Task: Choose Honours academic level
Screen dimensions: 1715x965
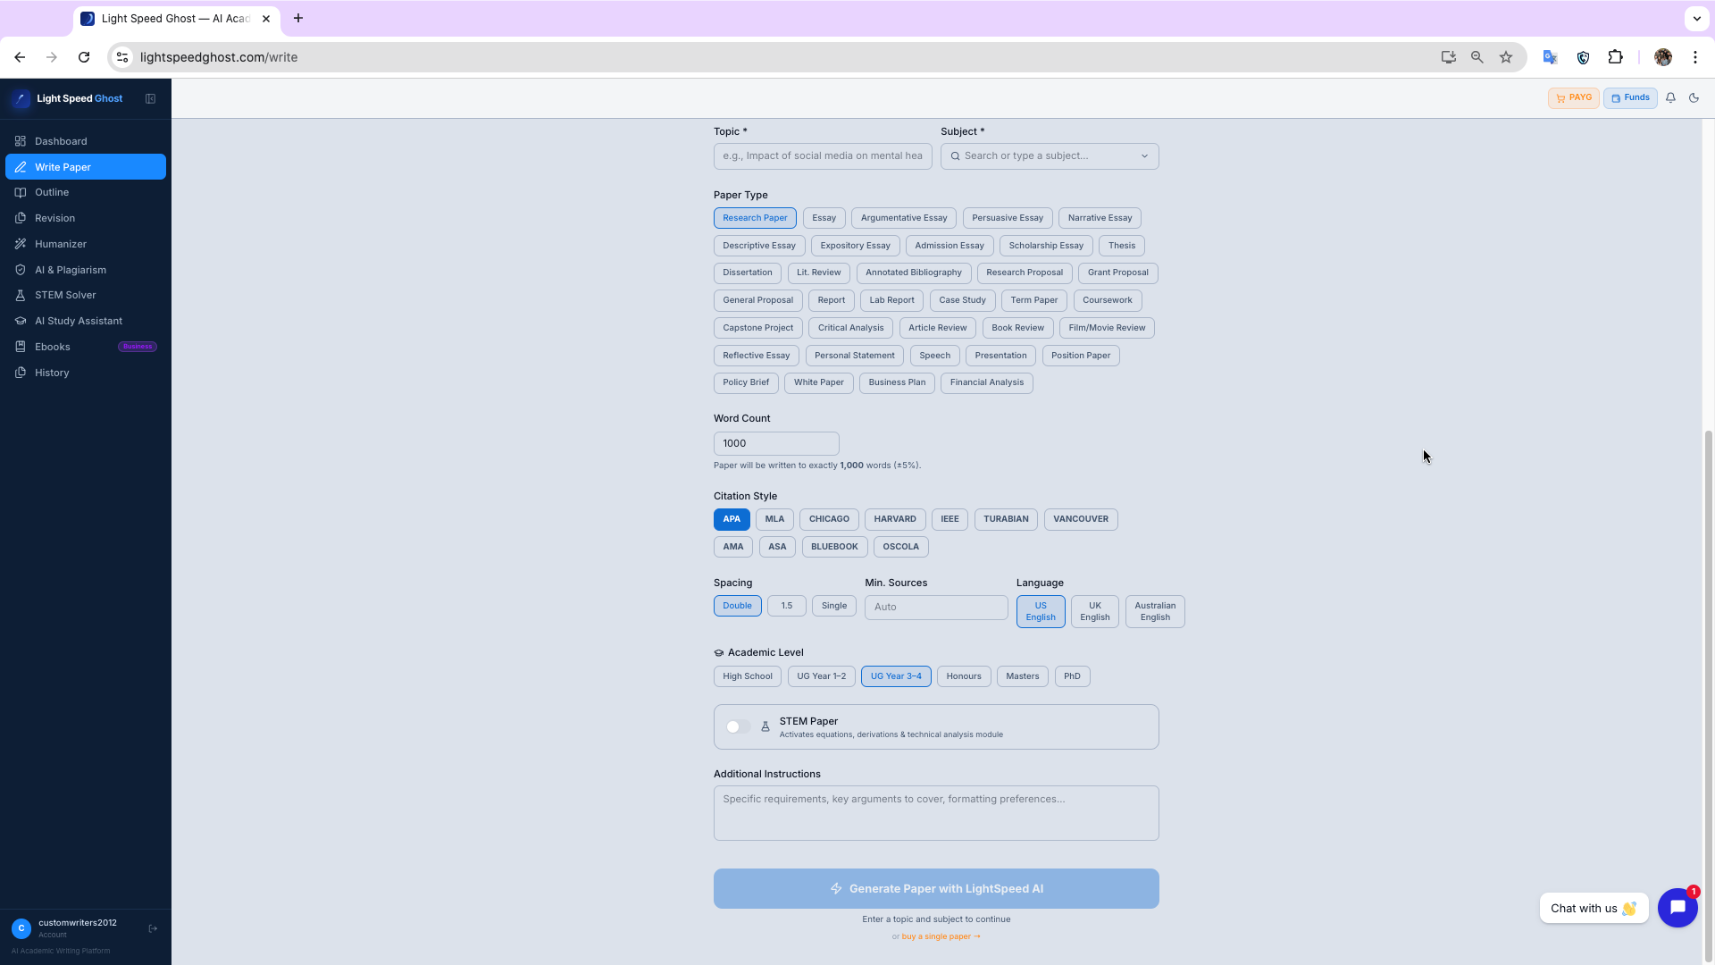Action: point(964,676)
